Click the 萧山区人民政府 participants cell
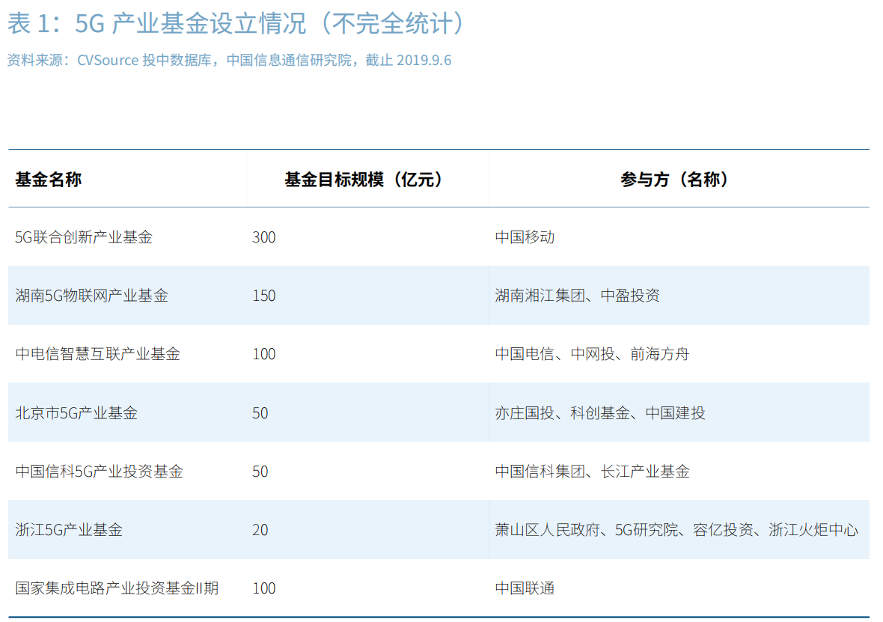This screenshot has height=622, width=883. coord(676,530)
